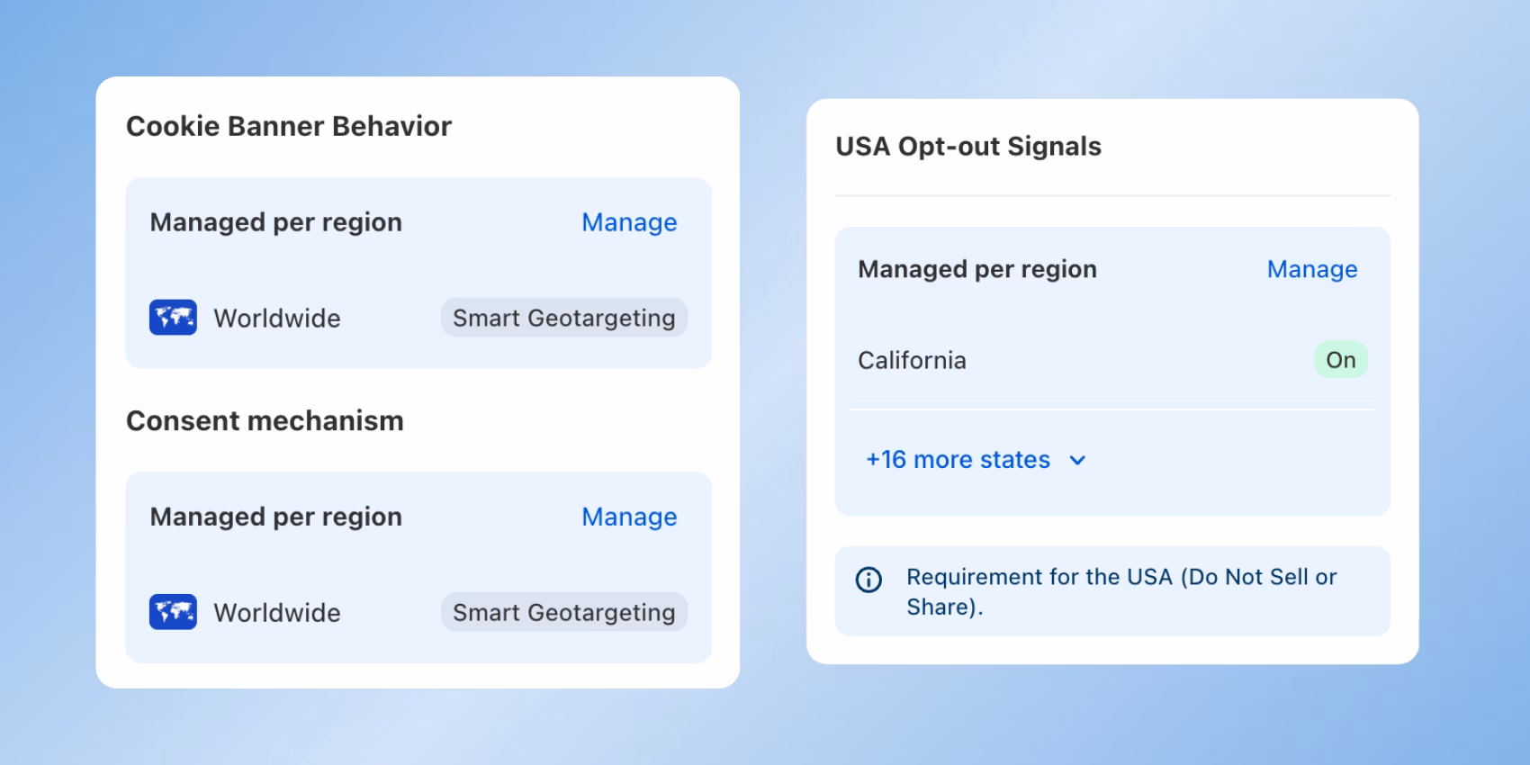The width and height of the screenshot is (1530, 765).
Task: Click the worldwide globe icon under Consent mechanism
Action: (172, 612)
